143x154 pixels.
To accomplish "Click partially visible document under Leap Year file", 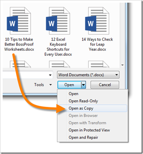I will point(99,64).
